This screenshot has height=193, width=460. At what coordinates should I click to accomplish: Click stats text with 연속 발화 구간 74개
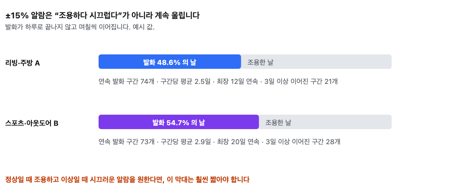click(x=218, y=81)
